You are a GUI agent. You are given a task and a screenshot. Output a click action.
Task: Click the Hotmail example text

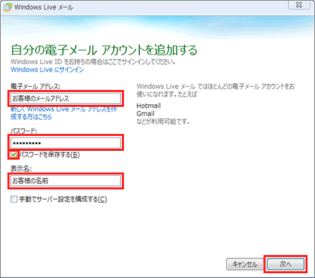148,106
